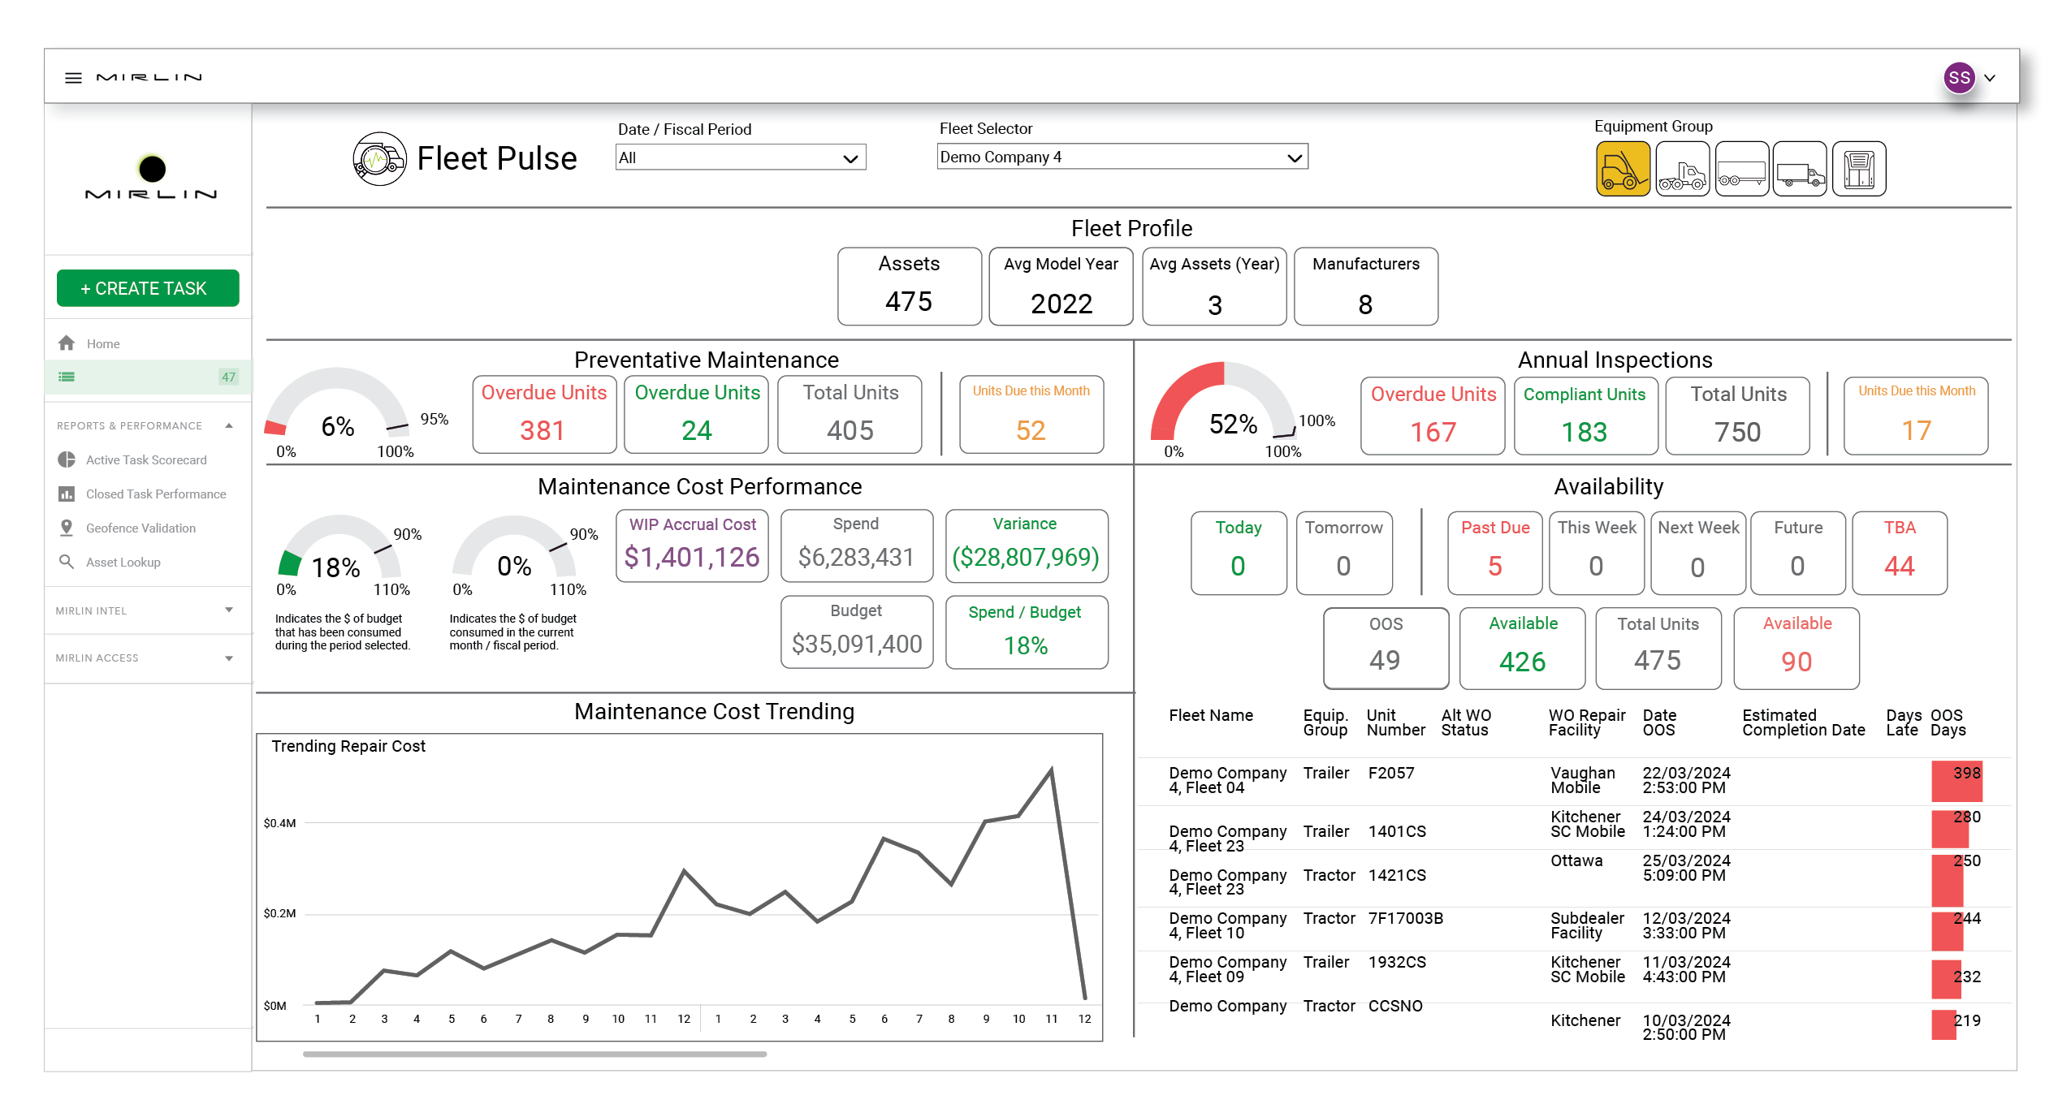Select the box truck equipment group icon
Viewport: 2071px width, 1104px height.
(x=1799, y=169)
